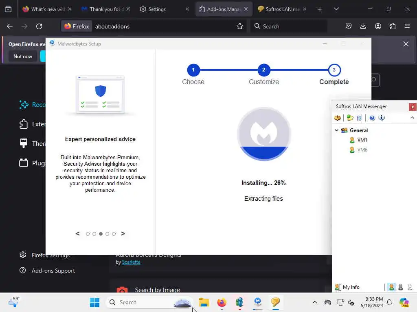Open Malwarebytes Setup taskbar icon
Screen dimensions: 417x312
pyautogui.click(x=257, y=302)
